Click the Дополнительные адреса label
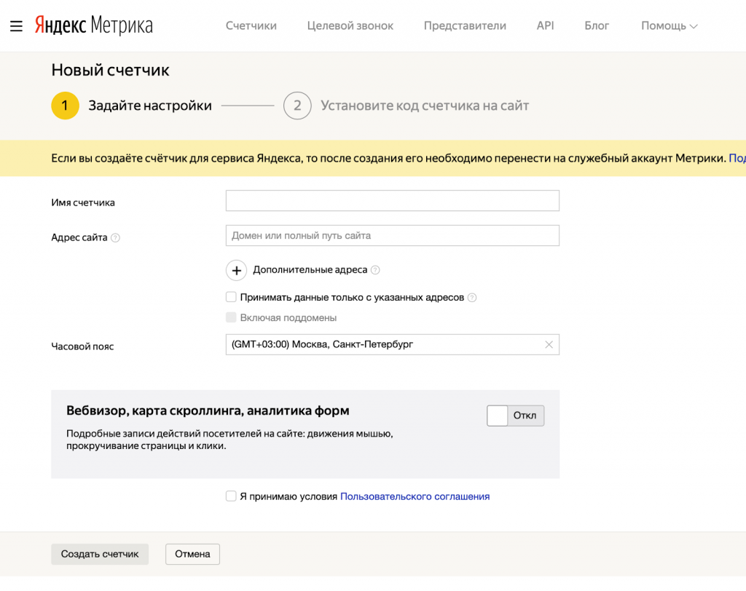This screenshot has width=746, height=591. tap(310, 270)
